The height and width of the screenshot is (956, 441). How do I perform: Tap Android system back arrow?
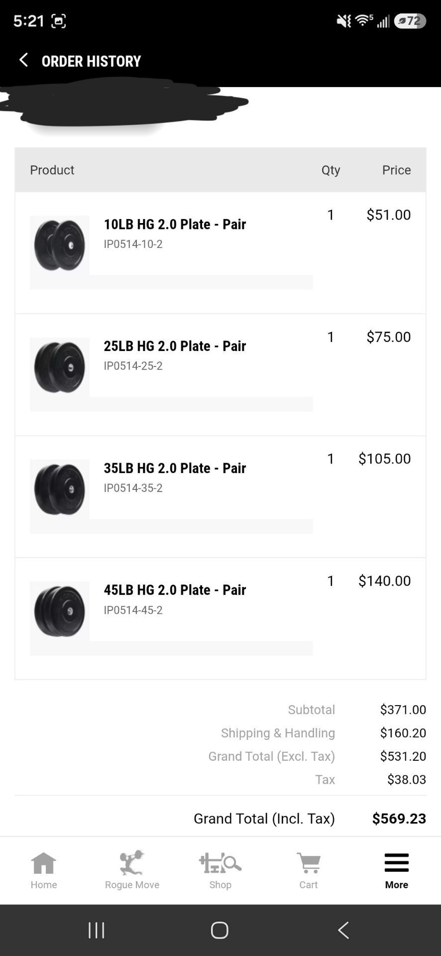coord(343,930)
